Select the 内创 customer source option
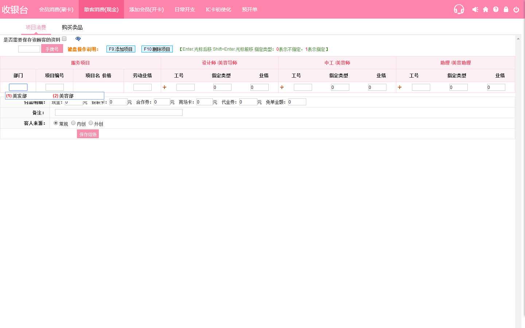Viewport: 525px width, 328px height. [x=73, y=123]
